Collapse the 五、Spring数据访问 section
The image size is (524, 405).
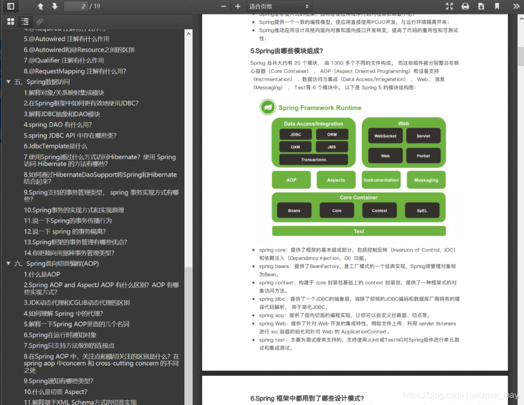click(x=9, y=82)
